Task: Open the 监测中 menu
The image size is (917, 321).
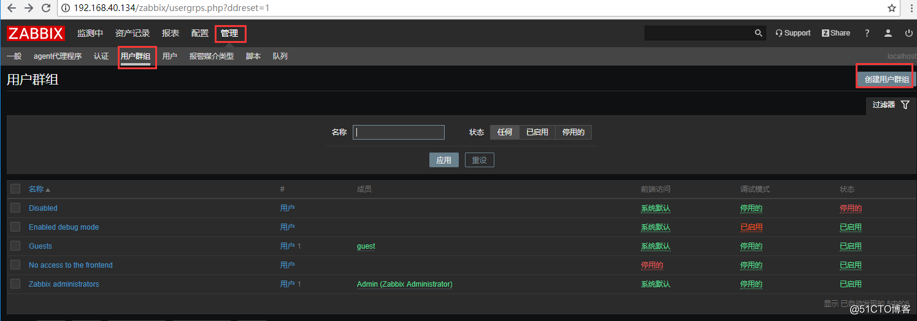Action: pos(90,33)
